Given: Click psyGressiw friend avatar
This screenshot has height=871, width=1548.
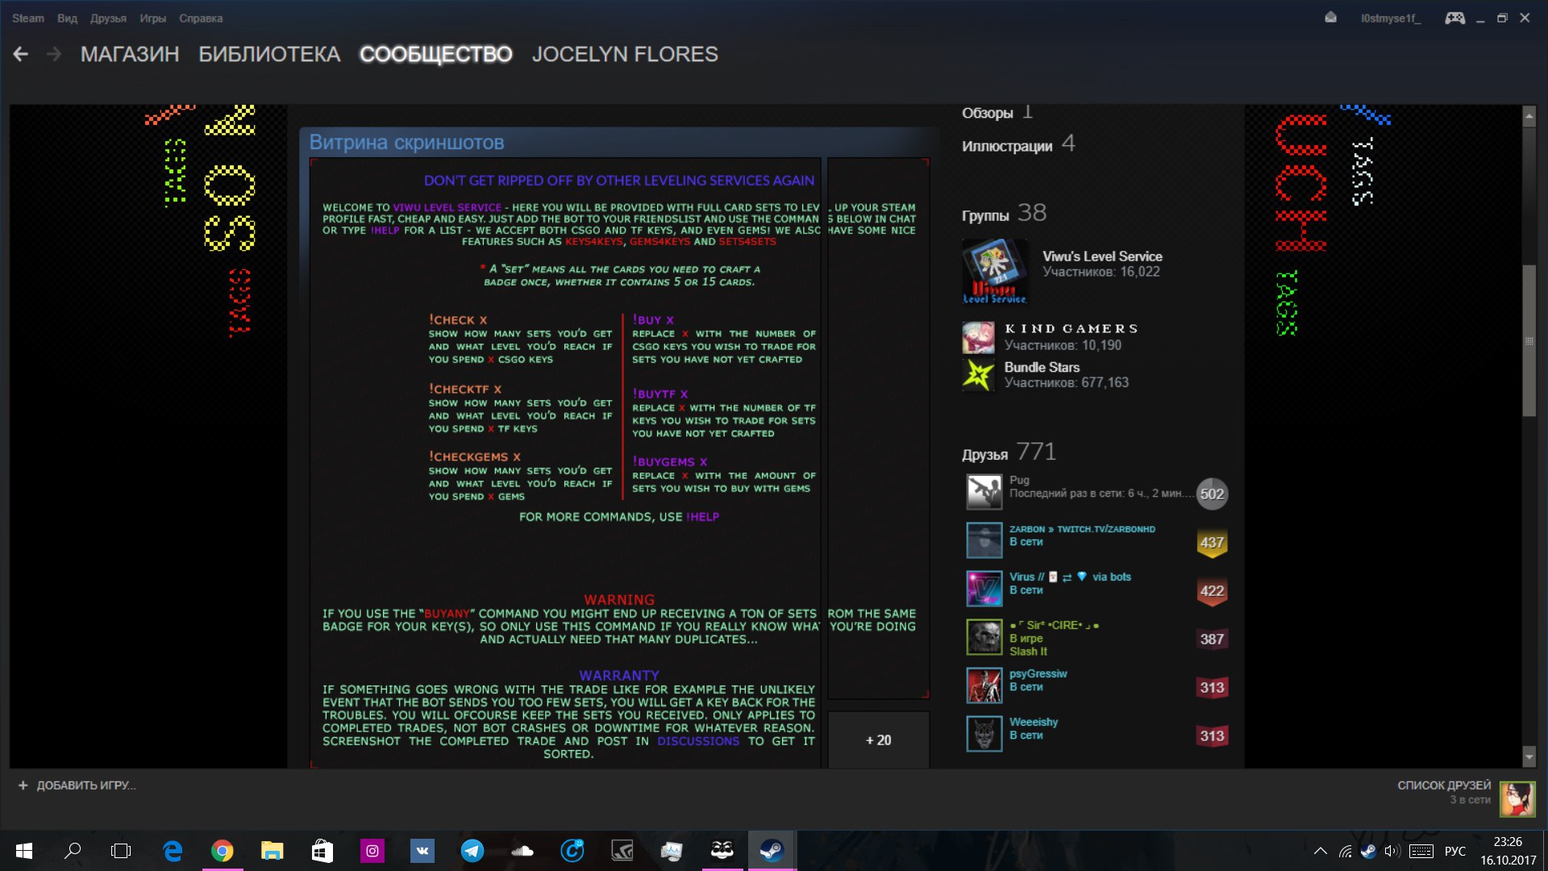Looking at the screenshot, I should coord(984,686).
